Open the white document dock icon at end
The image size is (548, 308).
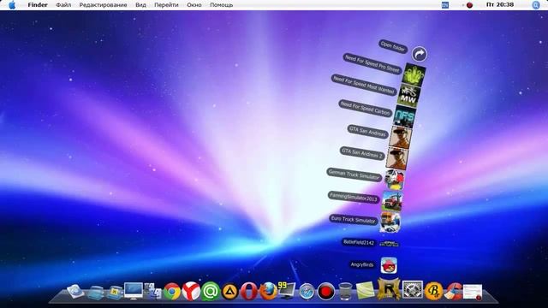pos(473,292)
